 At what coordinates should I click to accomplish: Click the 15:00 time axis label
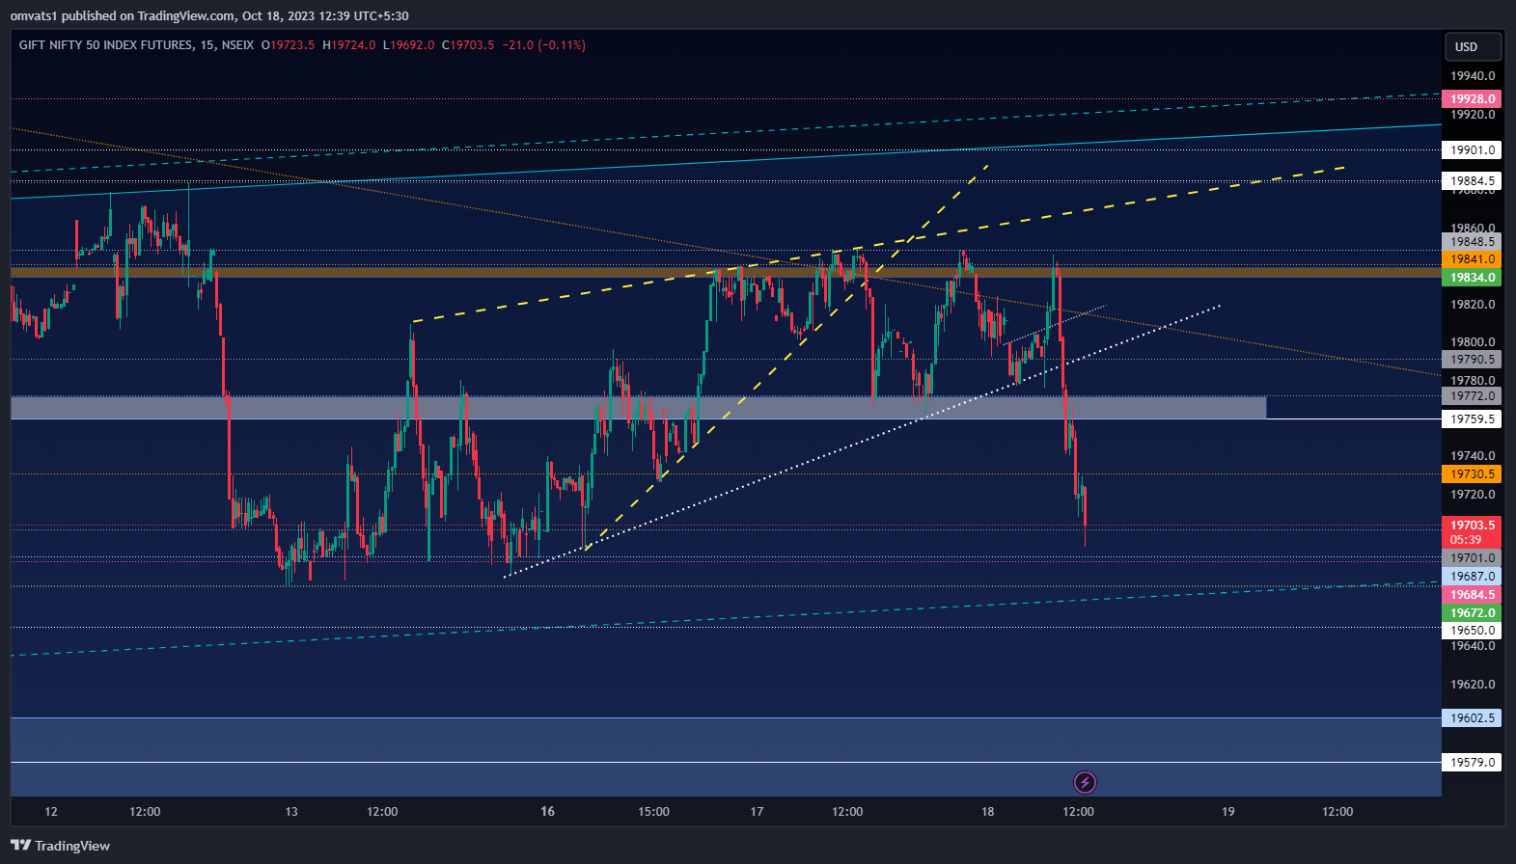653,812
